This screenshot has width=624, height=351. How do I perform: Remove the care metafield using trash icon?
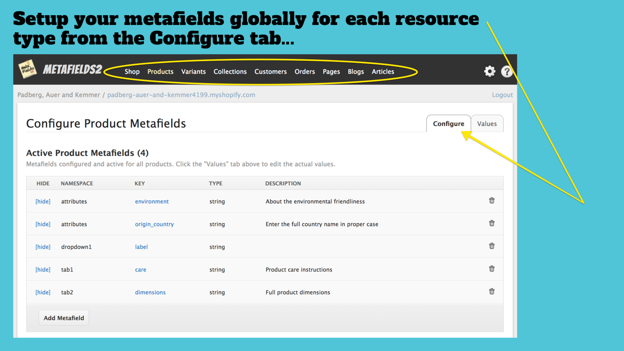[492, 269]
